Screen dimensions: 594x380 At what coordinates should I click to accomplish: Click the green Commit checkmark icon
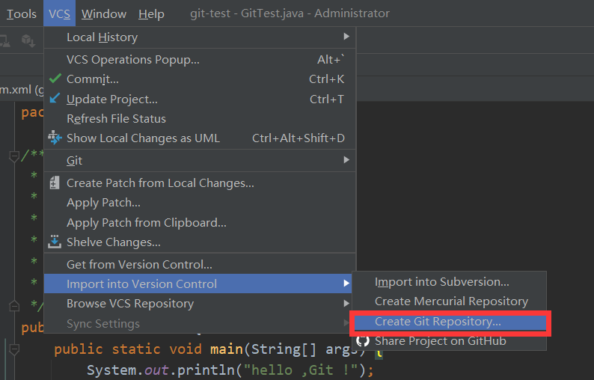tap(55, 79)
